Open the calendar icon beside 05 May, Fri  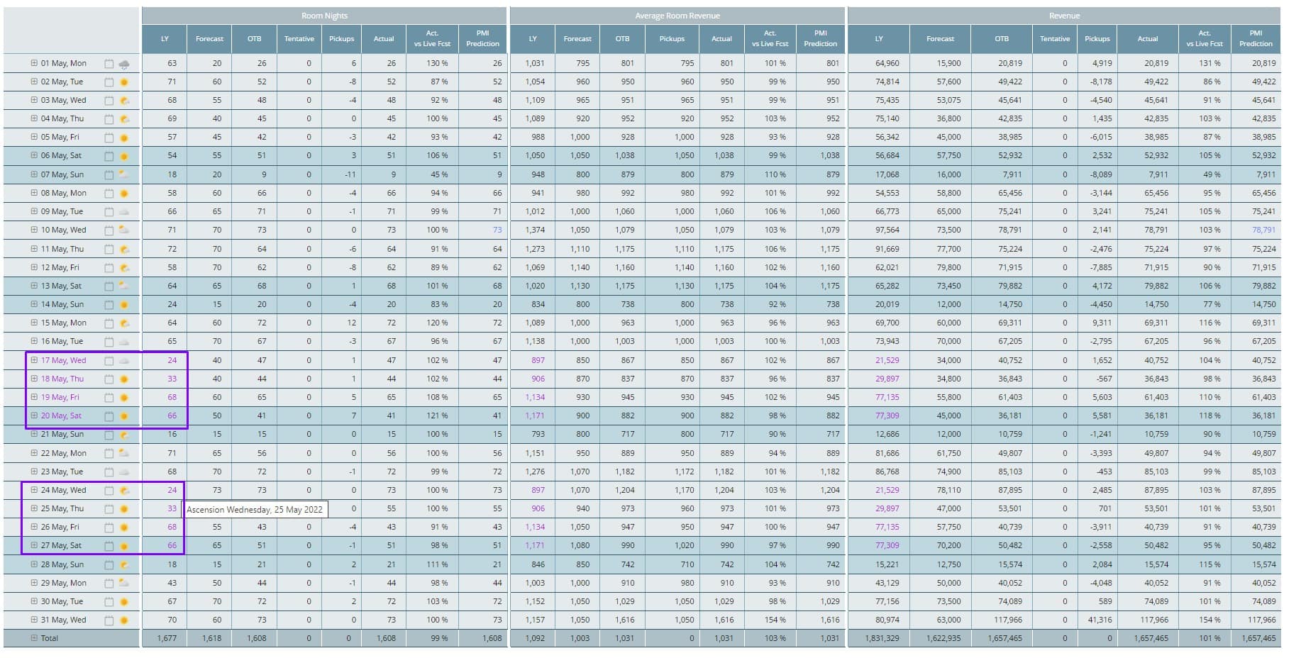pyautogui.click(x=108, y=137)
